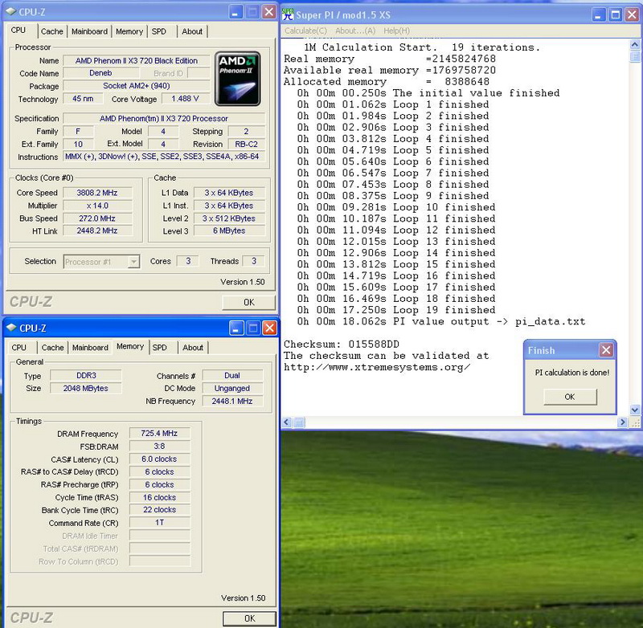This screenshot has width=643, height=628.
Task: Click the Level 3 6 MBytes cache value
Action: click(x=229, y=231)
